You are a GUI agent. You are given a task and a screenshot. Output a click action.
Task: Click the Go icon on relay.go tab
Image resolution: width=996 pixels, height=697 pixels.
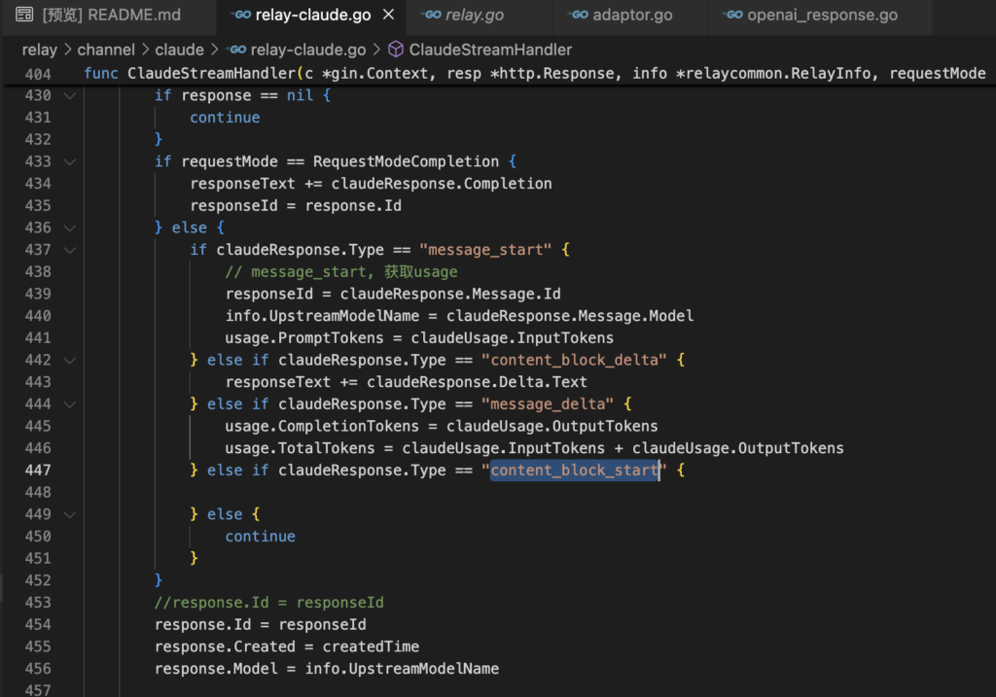tap(431, 15)
